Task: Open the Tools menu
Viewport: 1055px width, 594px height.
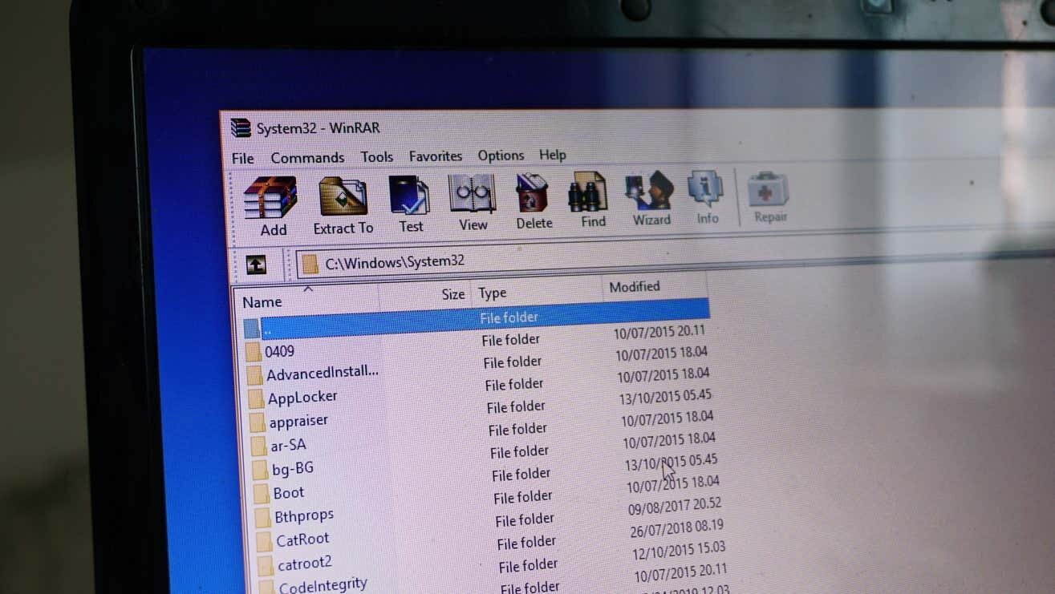Action: 376,157
